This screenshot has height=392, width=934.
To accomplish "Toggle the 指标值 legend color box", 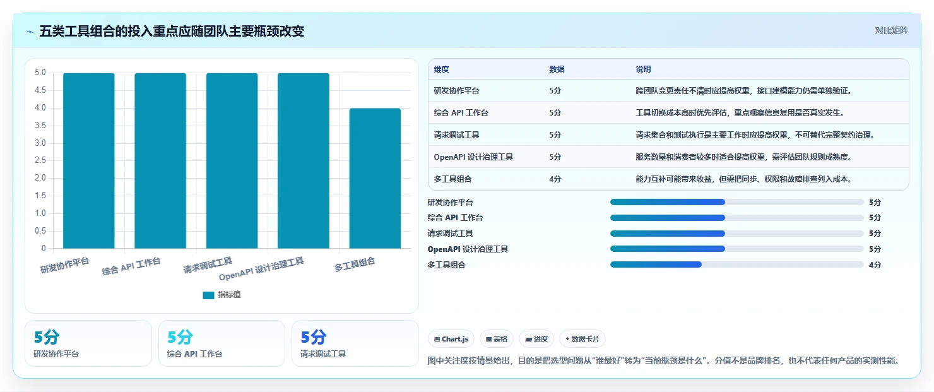I will (x=208, y=295).
